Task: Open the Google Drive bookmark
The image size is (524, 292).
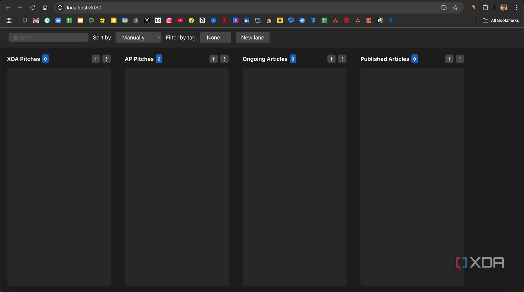Action: 136,20
